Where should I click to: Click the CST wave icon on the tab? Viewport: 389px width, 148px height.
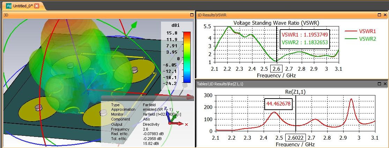point(9,6)
